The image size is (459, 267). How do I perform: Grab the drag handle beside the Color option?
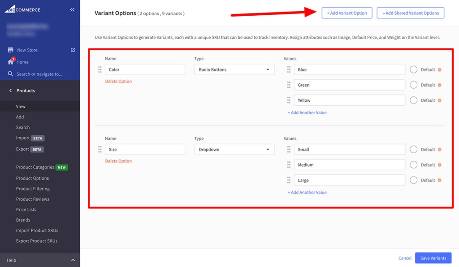tap(100, 69)
